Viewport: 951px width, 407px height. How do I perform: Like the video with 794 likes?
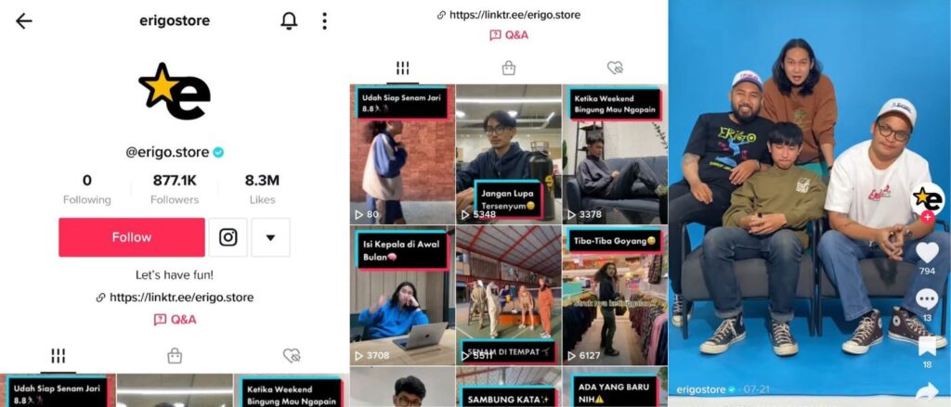pyautogui.click(x=927, y=252)
